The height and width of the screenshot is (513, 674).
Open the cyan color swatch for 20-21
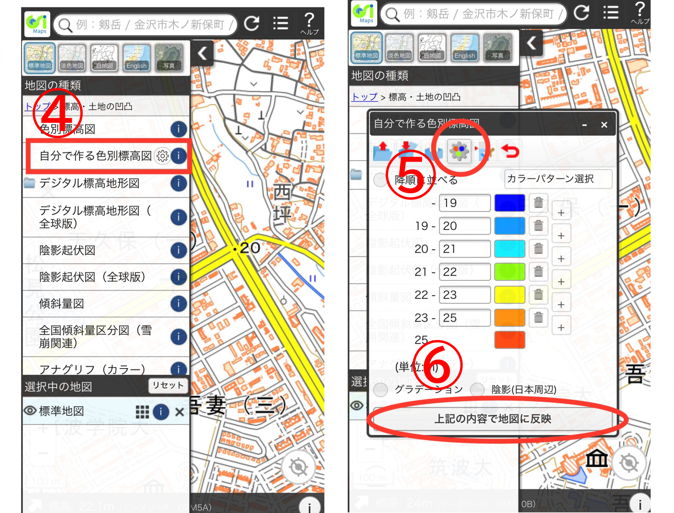[x=510, y=249]
